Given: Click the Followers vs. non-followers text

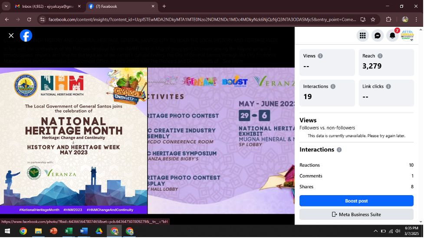Looking at the screenshot, I should (x=327, y=128).
